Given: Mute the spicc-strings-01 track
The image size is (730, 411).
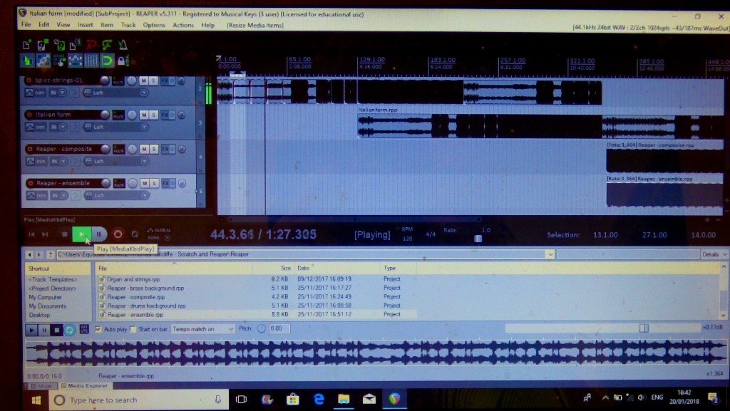Looking at the screenshot, I should click(143, 80).
